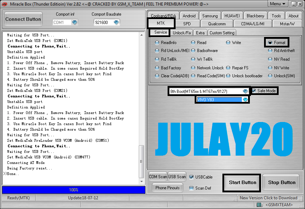Open the Menu dropdown in title bar
The image size is (305, 209).
click(x=278, y=4)
